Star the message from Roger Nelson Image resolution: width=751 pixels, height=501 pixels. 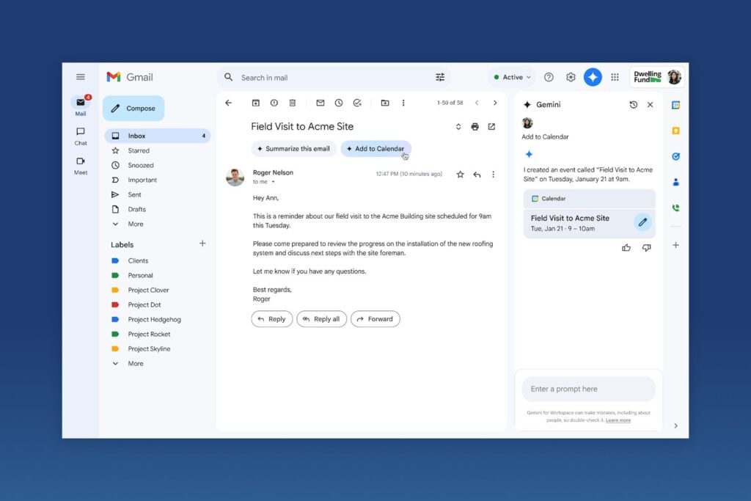pos(461,175)
